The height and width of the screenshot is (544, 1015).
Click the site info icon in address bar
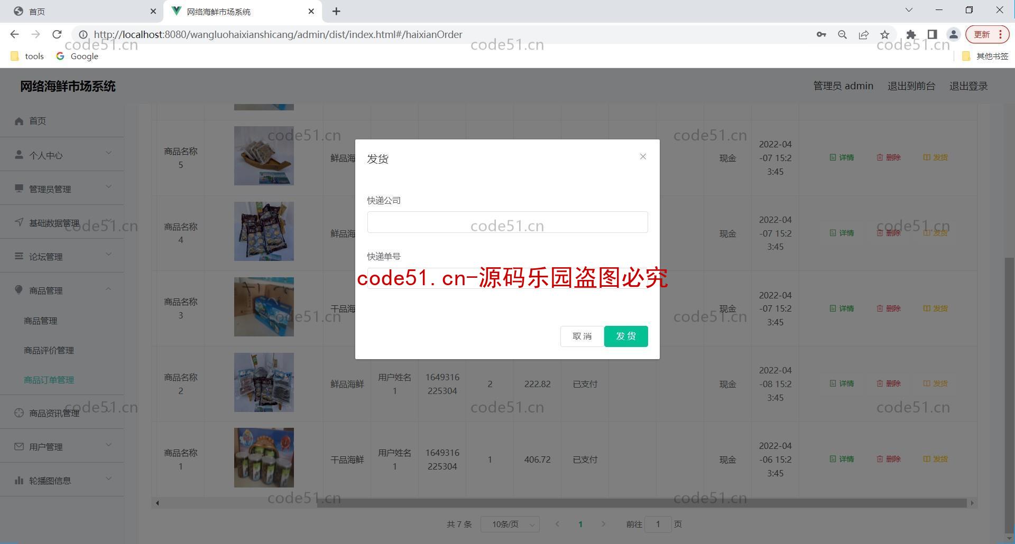coord(83,34)
